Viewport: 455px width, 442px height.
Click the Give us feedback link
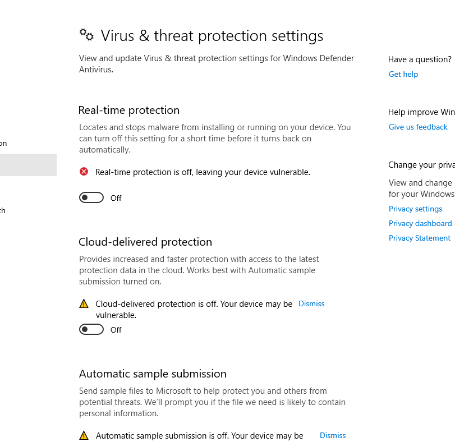click(x=418, y=127)
